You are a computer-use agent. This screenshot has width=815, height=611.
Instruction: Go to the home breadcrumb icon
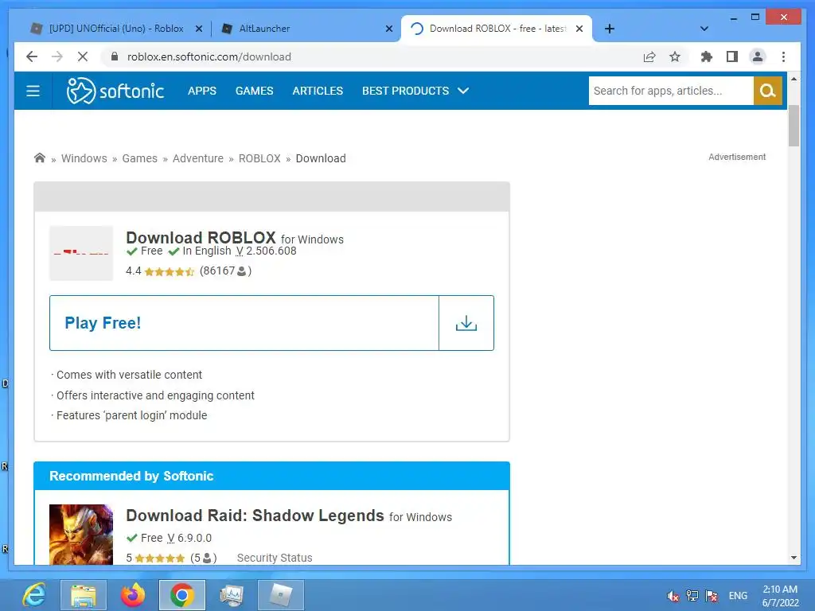coord(40,158)
